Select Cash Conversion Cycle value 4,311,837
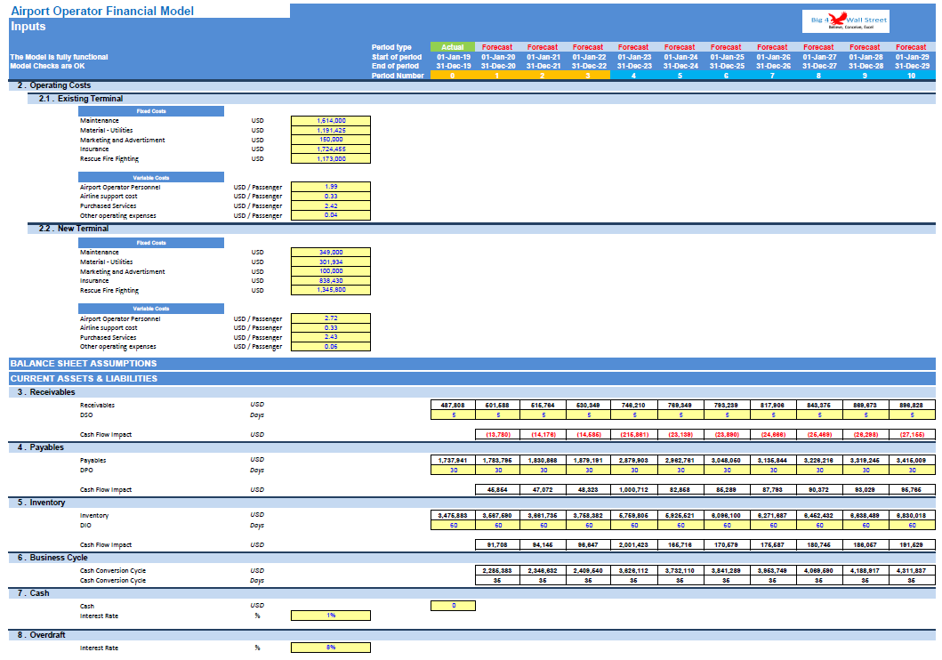 pos(912,570)
